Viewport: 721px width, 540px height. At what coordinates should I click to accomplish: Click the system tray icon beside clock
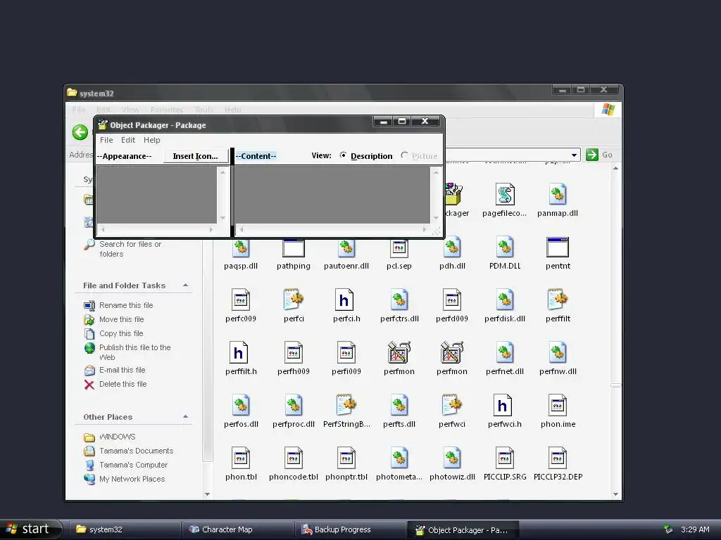click(x=668, y=529)
